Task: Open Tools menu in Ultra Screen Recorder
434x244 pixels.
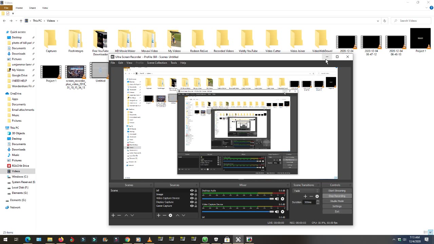Action: (174, 63)
